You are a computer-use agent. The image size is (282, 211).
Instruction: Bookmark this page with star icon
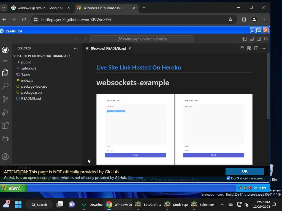click(x=231, y=20)
